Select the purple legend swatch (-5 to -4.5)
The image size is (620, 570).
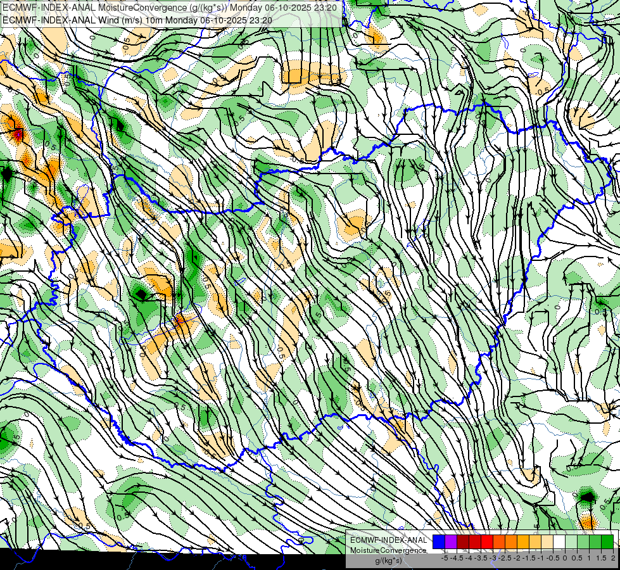(451, 542)
